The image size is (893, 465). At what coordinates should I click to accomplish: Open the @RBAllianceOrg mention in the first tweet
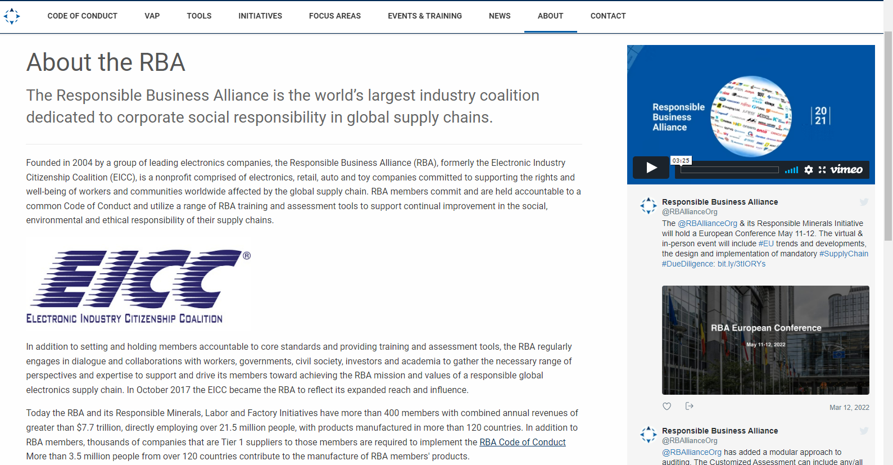click(x=708, y=223)
